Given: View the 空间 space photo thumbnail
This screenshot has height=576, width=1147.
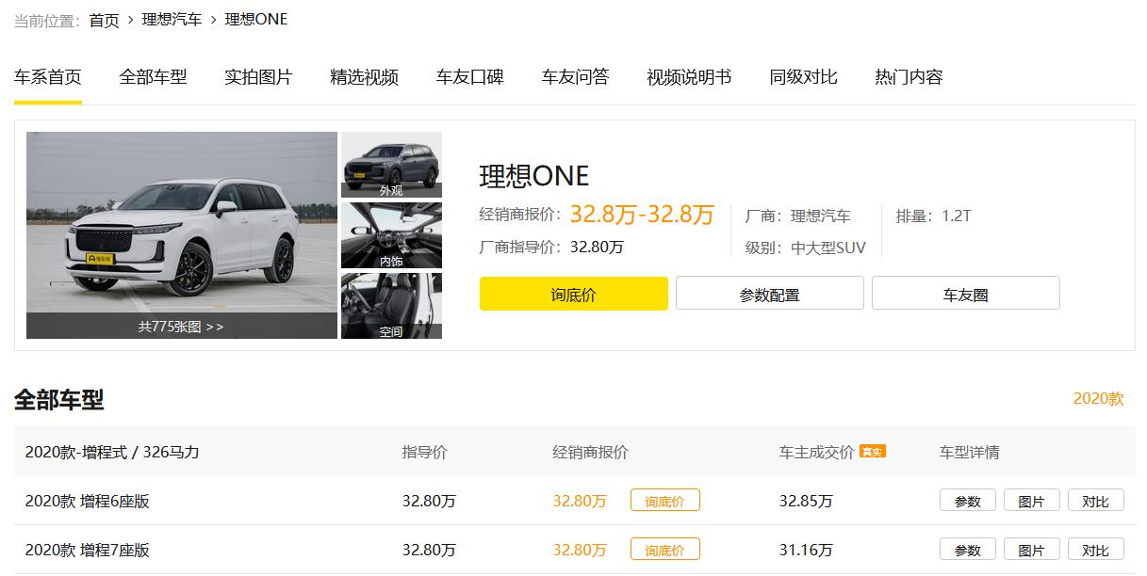Looking at the screenshot, I should [391, 305].
